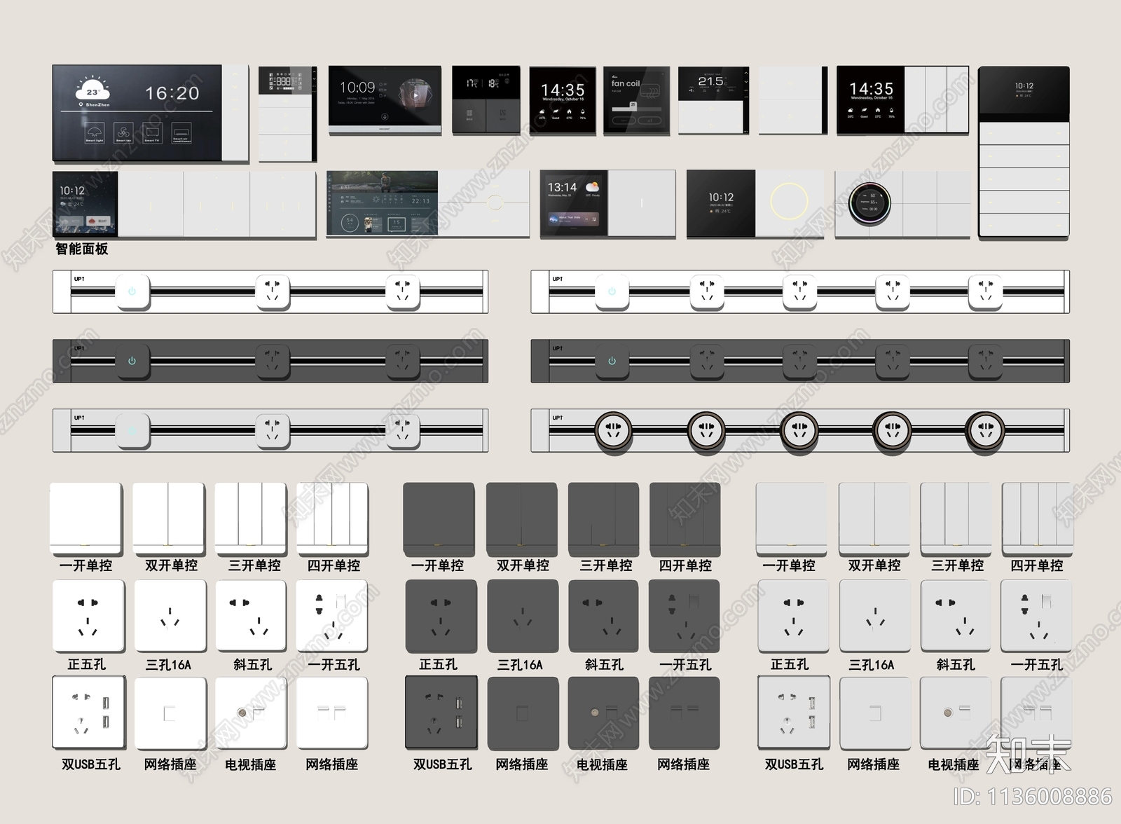
Task: Click the 16:20 clock on the large panel
Action: [x=172, y=92]
